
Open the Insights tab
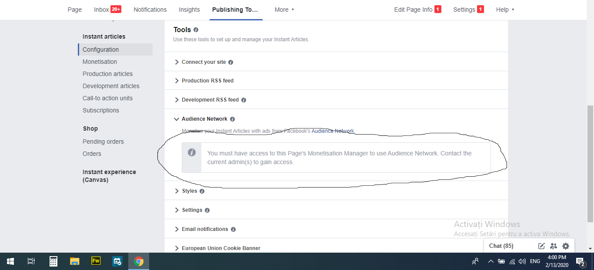[x=189, y=10]
